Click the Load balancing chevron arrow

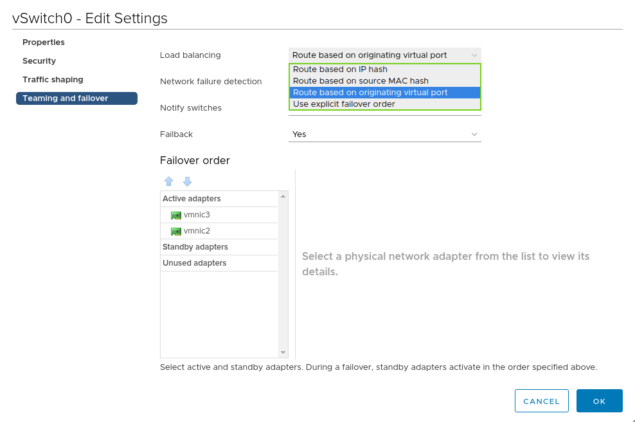coord(474,55)
